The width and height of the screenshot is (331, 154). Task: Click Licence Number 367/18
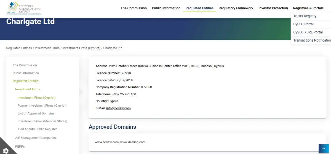click(113, 73)
